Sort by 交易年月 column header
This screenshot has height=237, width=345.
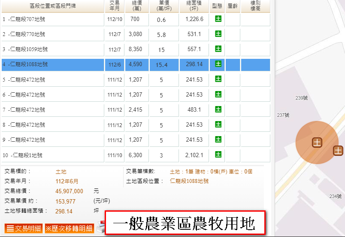[x=115, y=6]
